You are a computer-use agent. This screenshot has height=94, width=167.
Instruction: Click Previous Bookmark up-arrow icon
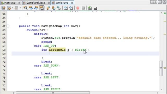point(48,8)
